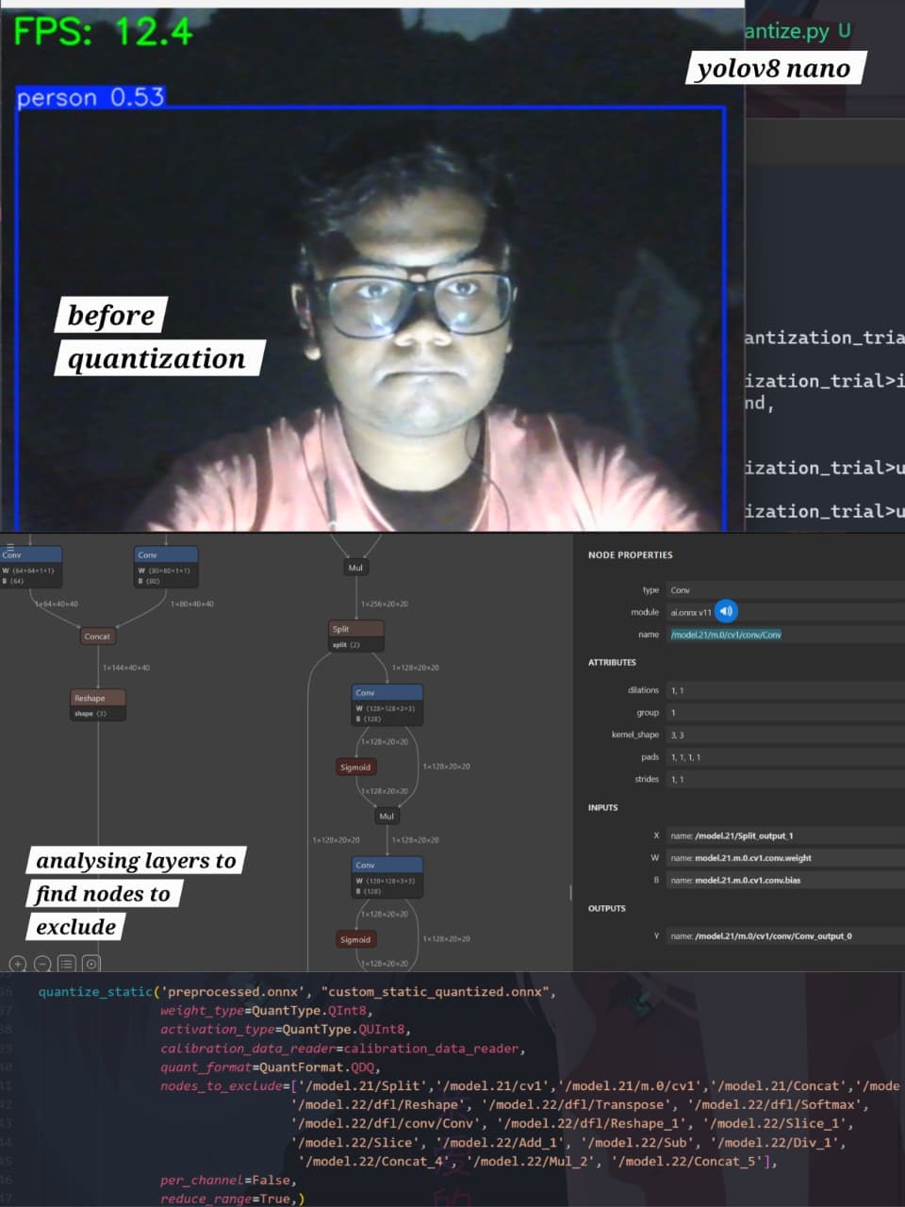The height and width of the screenshot is (1207, 905).
Task: Click the crosshair target icon
Action: click(90, 964)
